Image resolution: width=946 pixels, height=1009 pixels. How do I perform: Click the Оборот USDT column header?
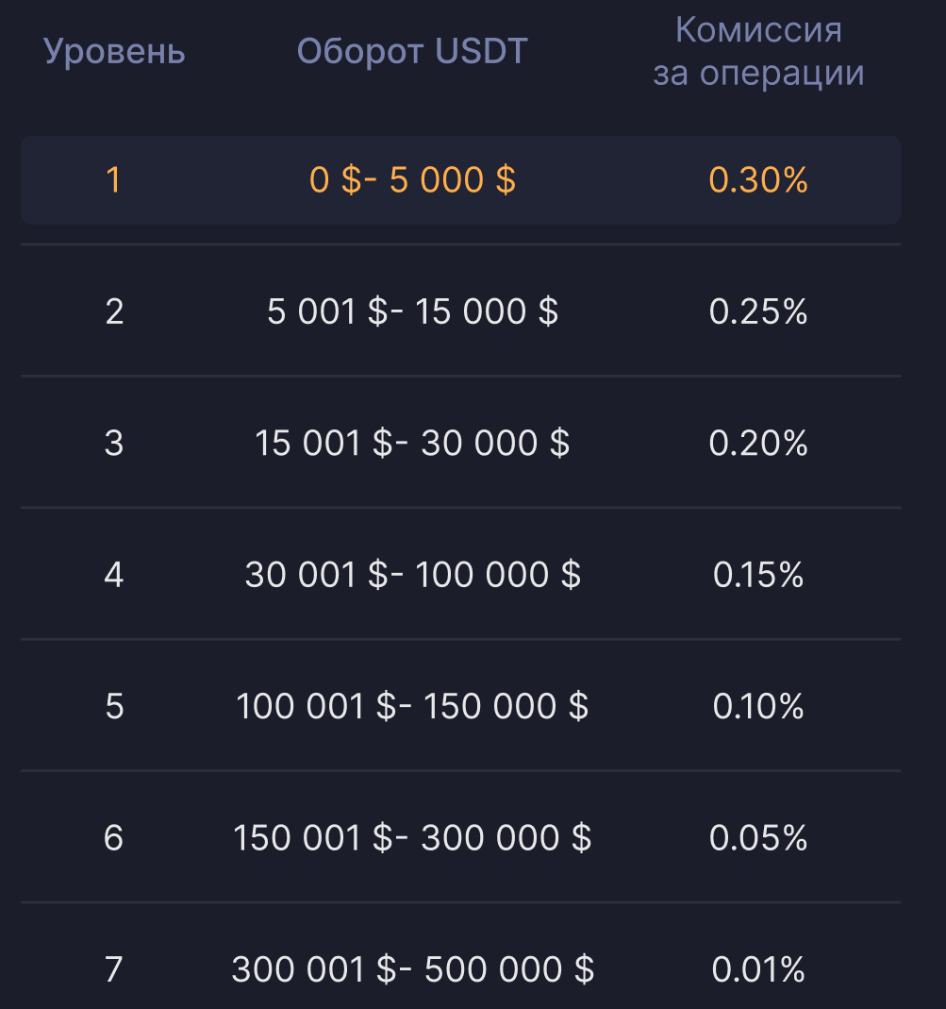[412, 52]
